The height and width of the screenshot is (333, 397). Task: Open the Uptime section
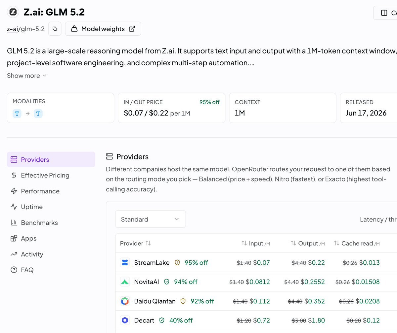point(32,207)
